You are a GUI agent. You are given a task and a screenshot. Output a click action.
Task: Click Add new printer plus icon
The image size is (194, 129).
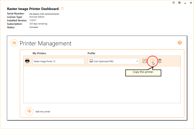click(29, 111)
